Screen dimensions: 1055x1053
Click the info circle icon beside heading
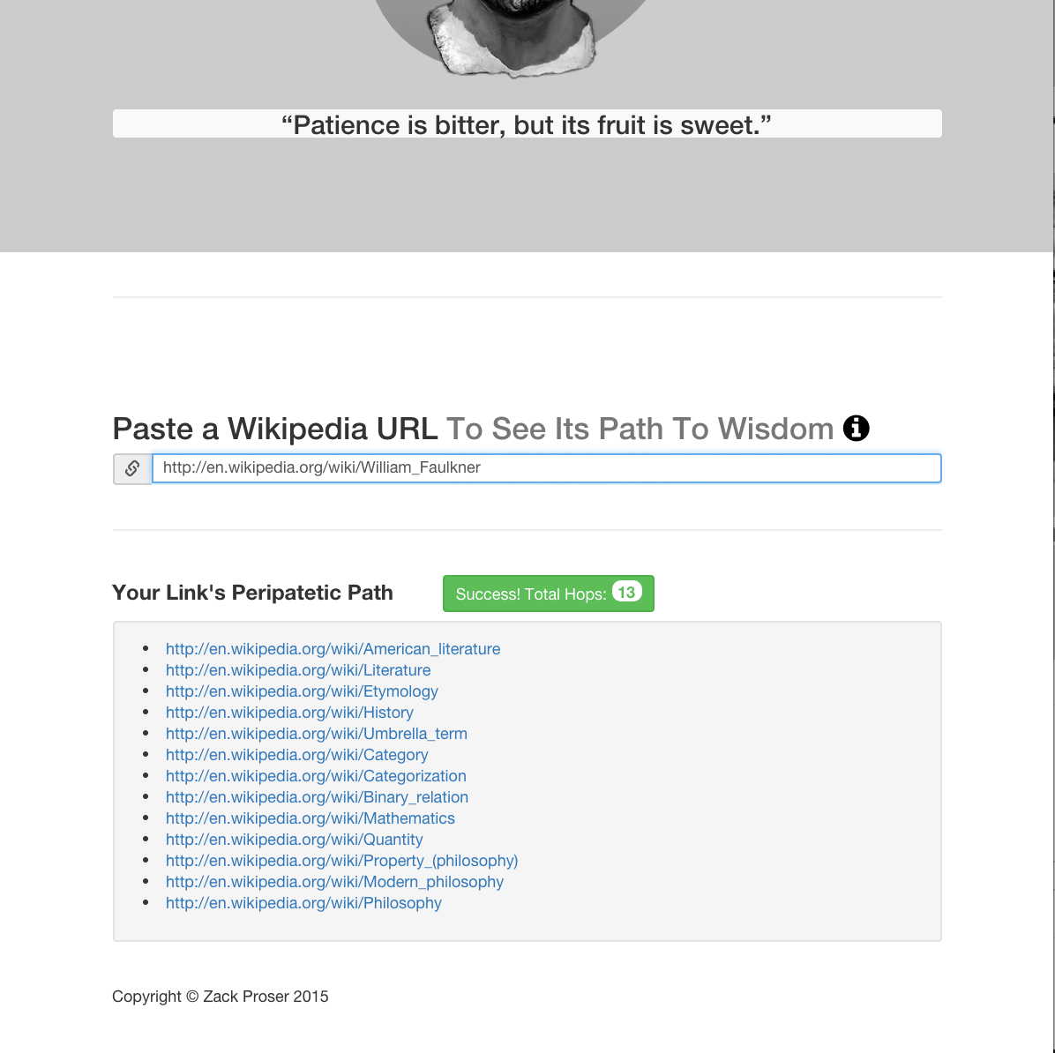point(856,428)
